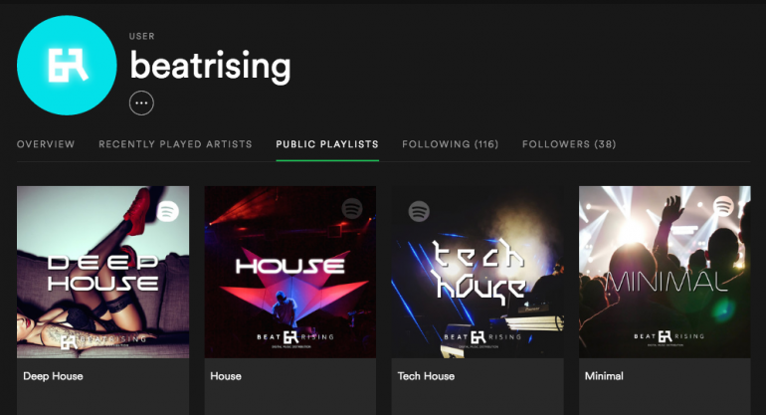Click the House playlist title link
The height and width of the screenshot is (415, 766).
226,376
